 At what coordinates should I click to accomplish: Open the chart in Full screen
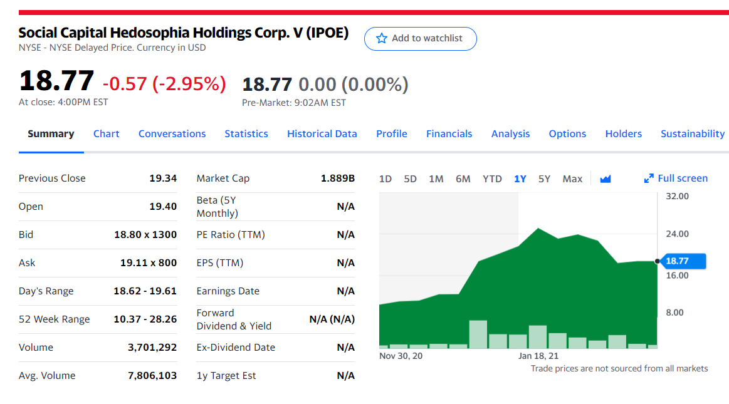coord(676,179)
